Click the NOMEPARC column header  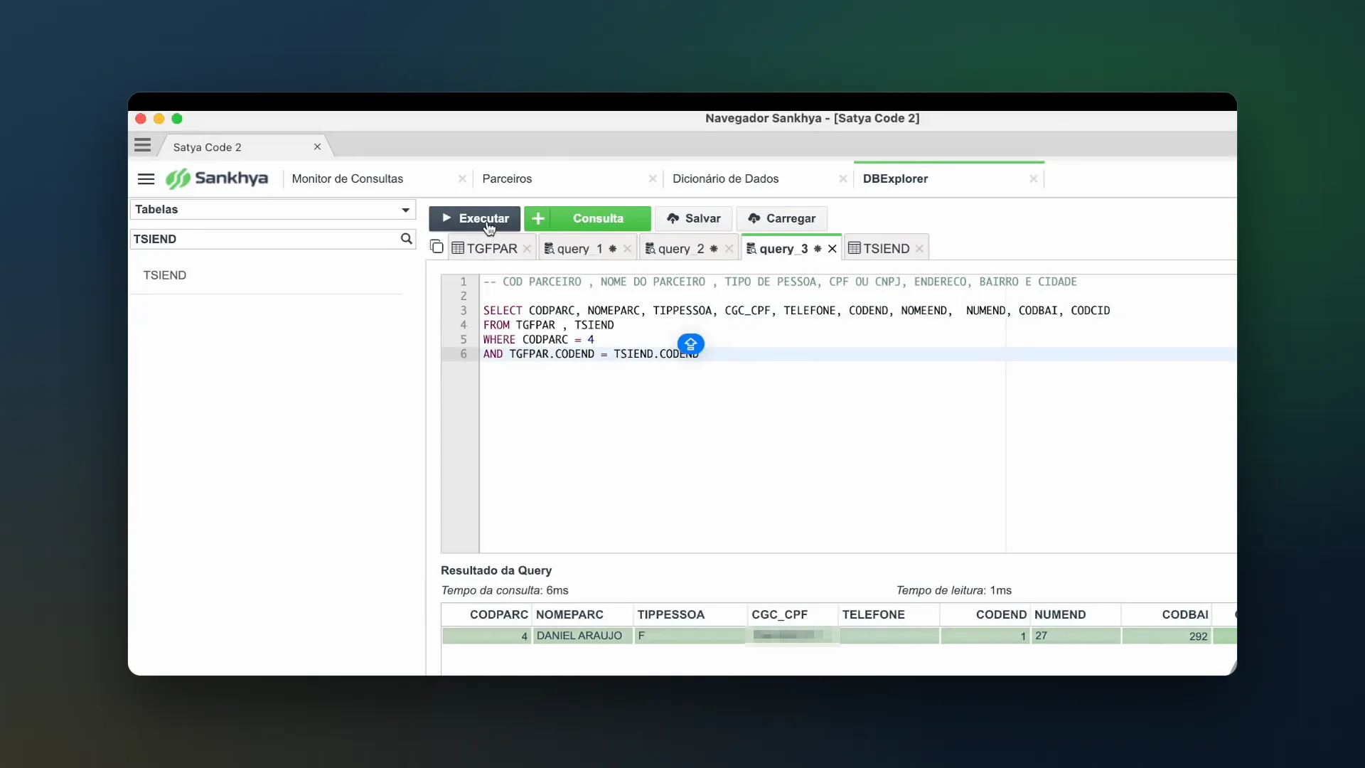point(582,614)
